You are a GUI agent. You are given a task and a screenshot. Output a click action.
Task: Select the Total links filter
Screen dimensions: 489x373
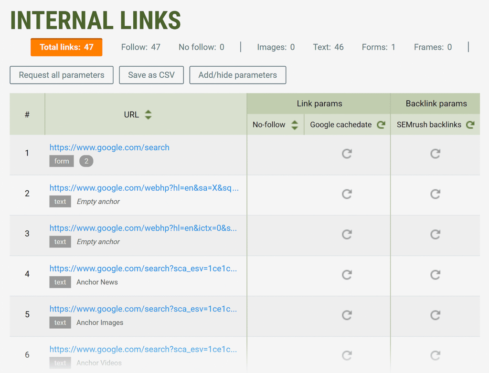tap(66, 47)
